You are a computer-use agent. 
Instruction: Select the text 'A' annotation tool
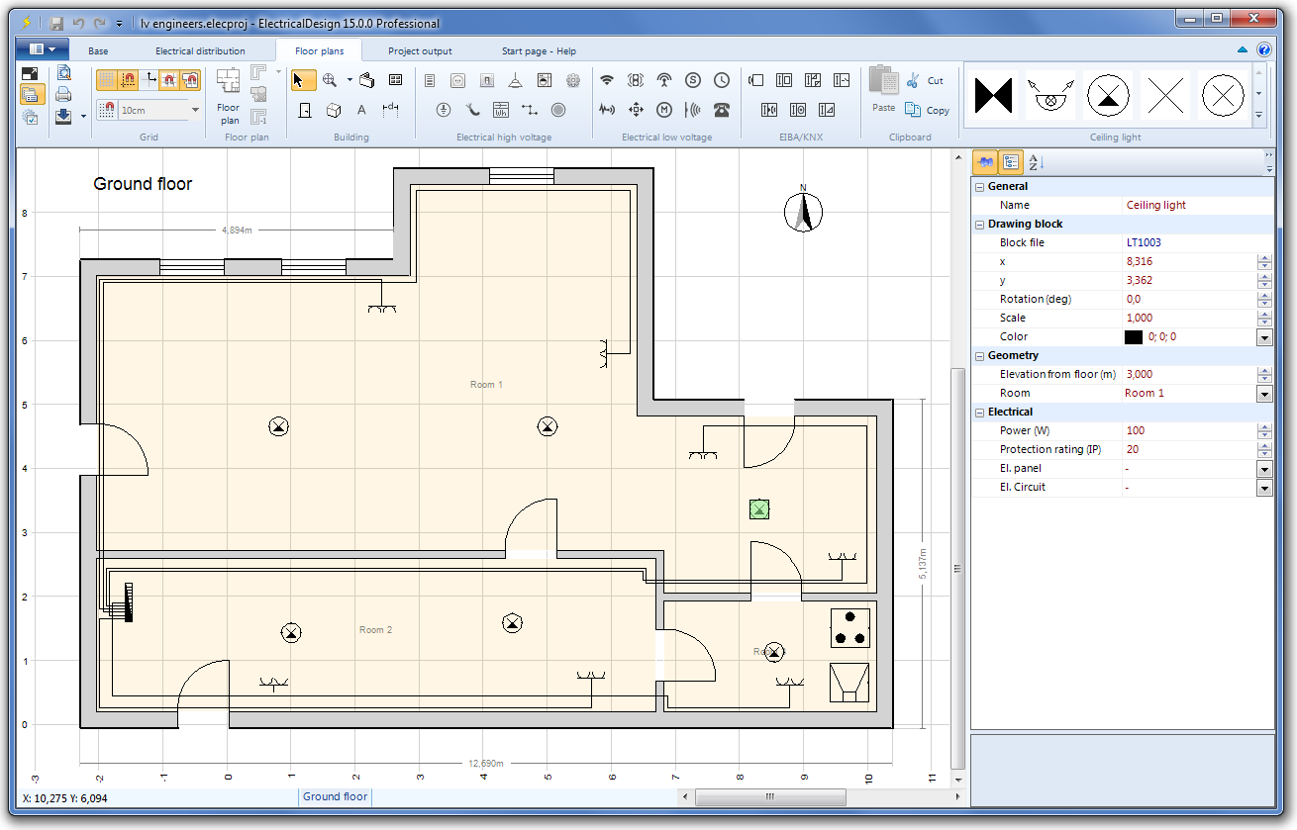coord(361,110)
